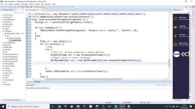Click the green Run toolbar icon
195x109 pixels.
pyautogui.click(x=23, y=7)
